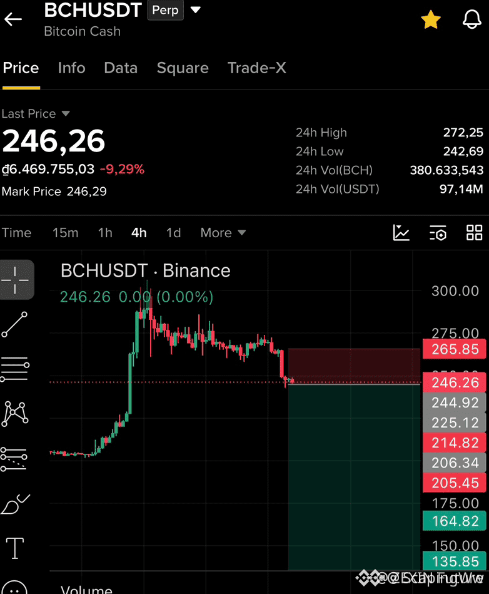Select the brush drawing tool

click(15, 504)
